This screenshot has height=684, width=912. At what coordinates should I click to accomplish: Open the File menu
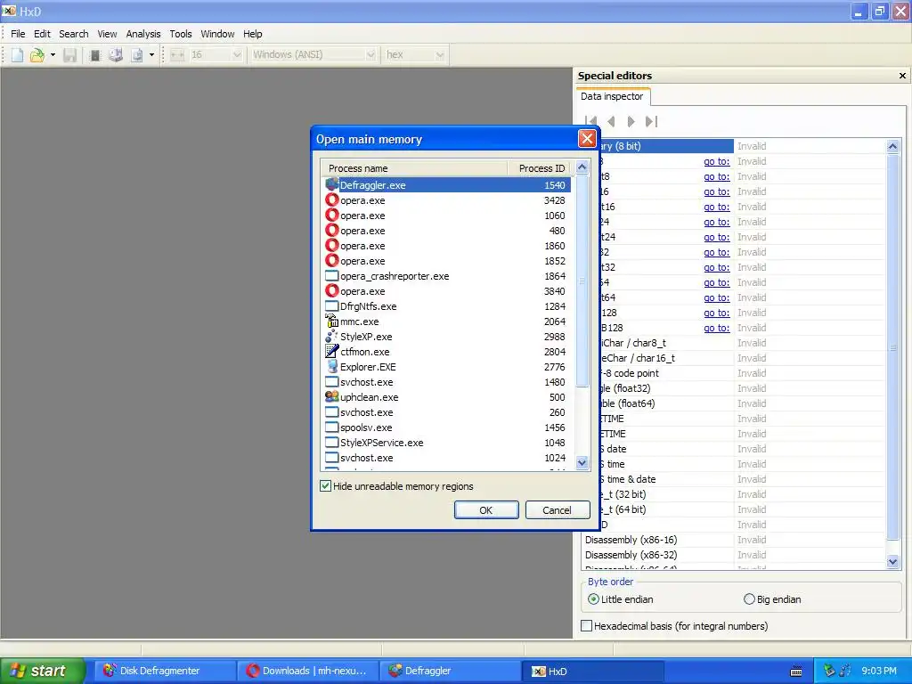click(x=18, y=34)
